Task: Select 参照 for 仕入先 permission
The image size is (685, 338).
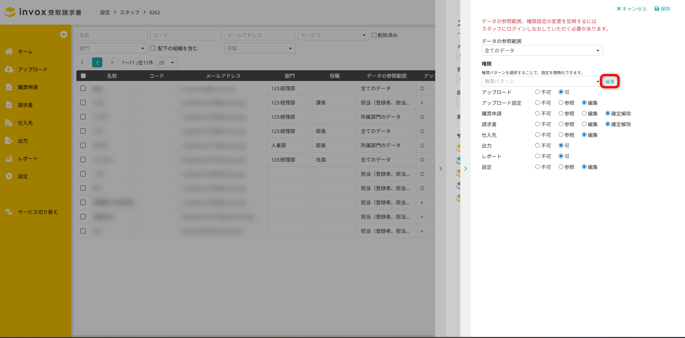Action: tap(561, 135)
